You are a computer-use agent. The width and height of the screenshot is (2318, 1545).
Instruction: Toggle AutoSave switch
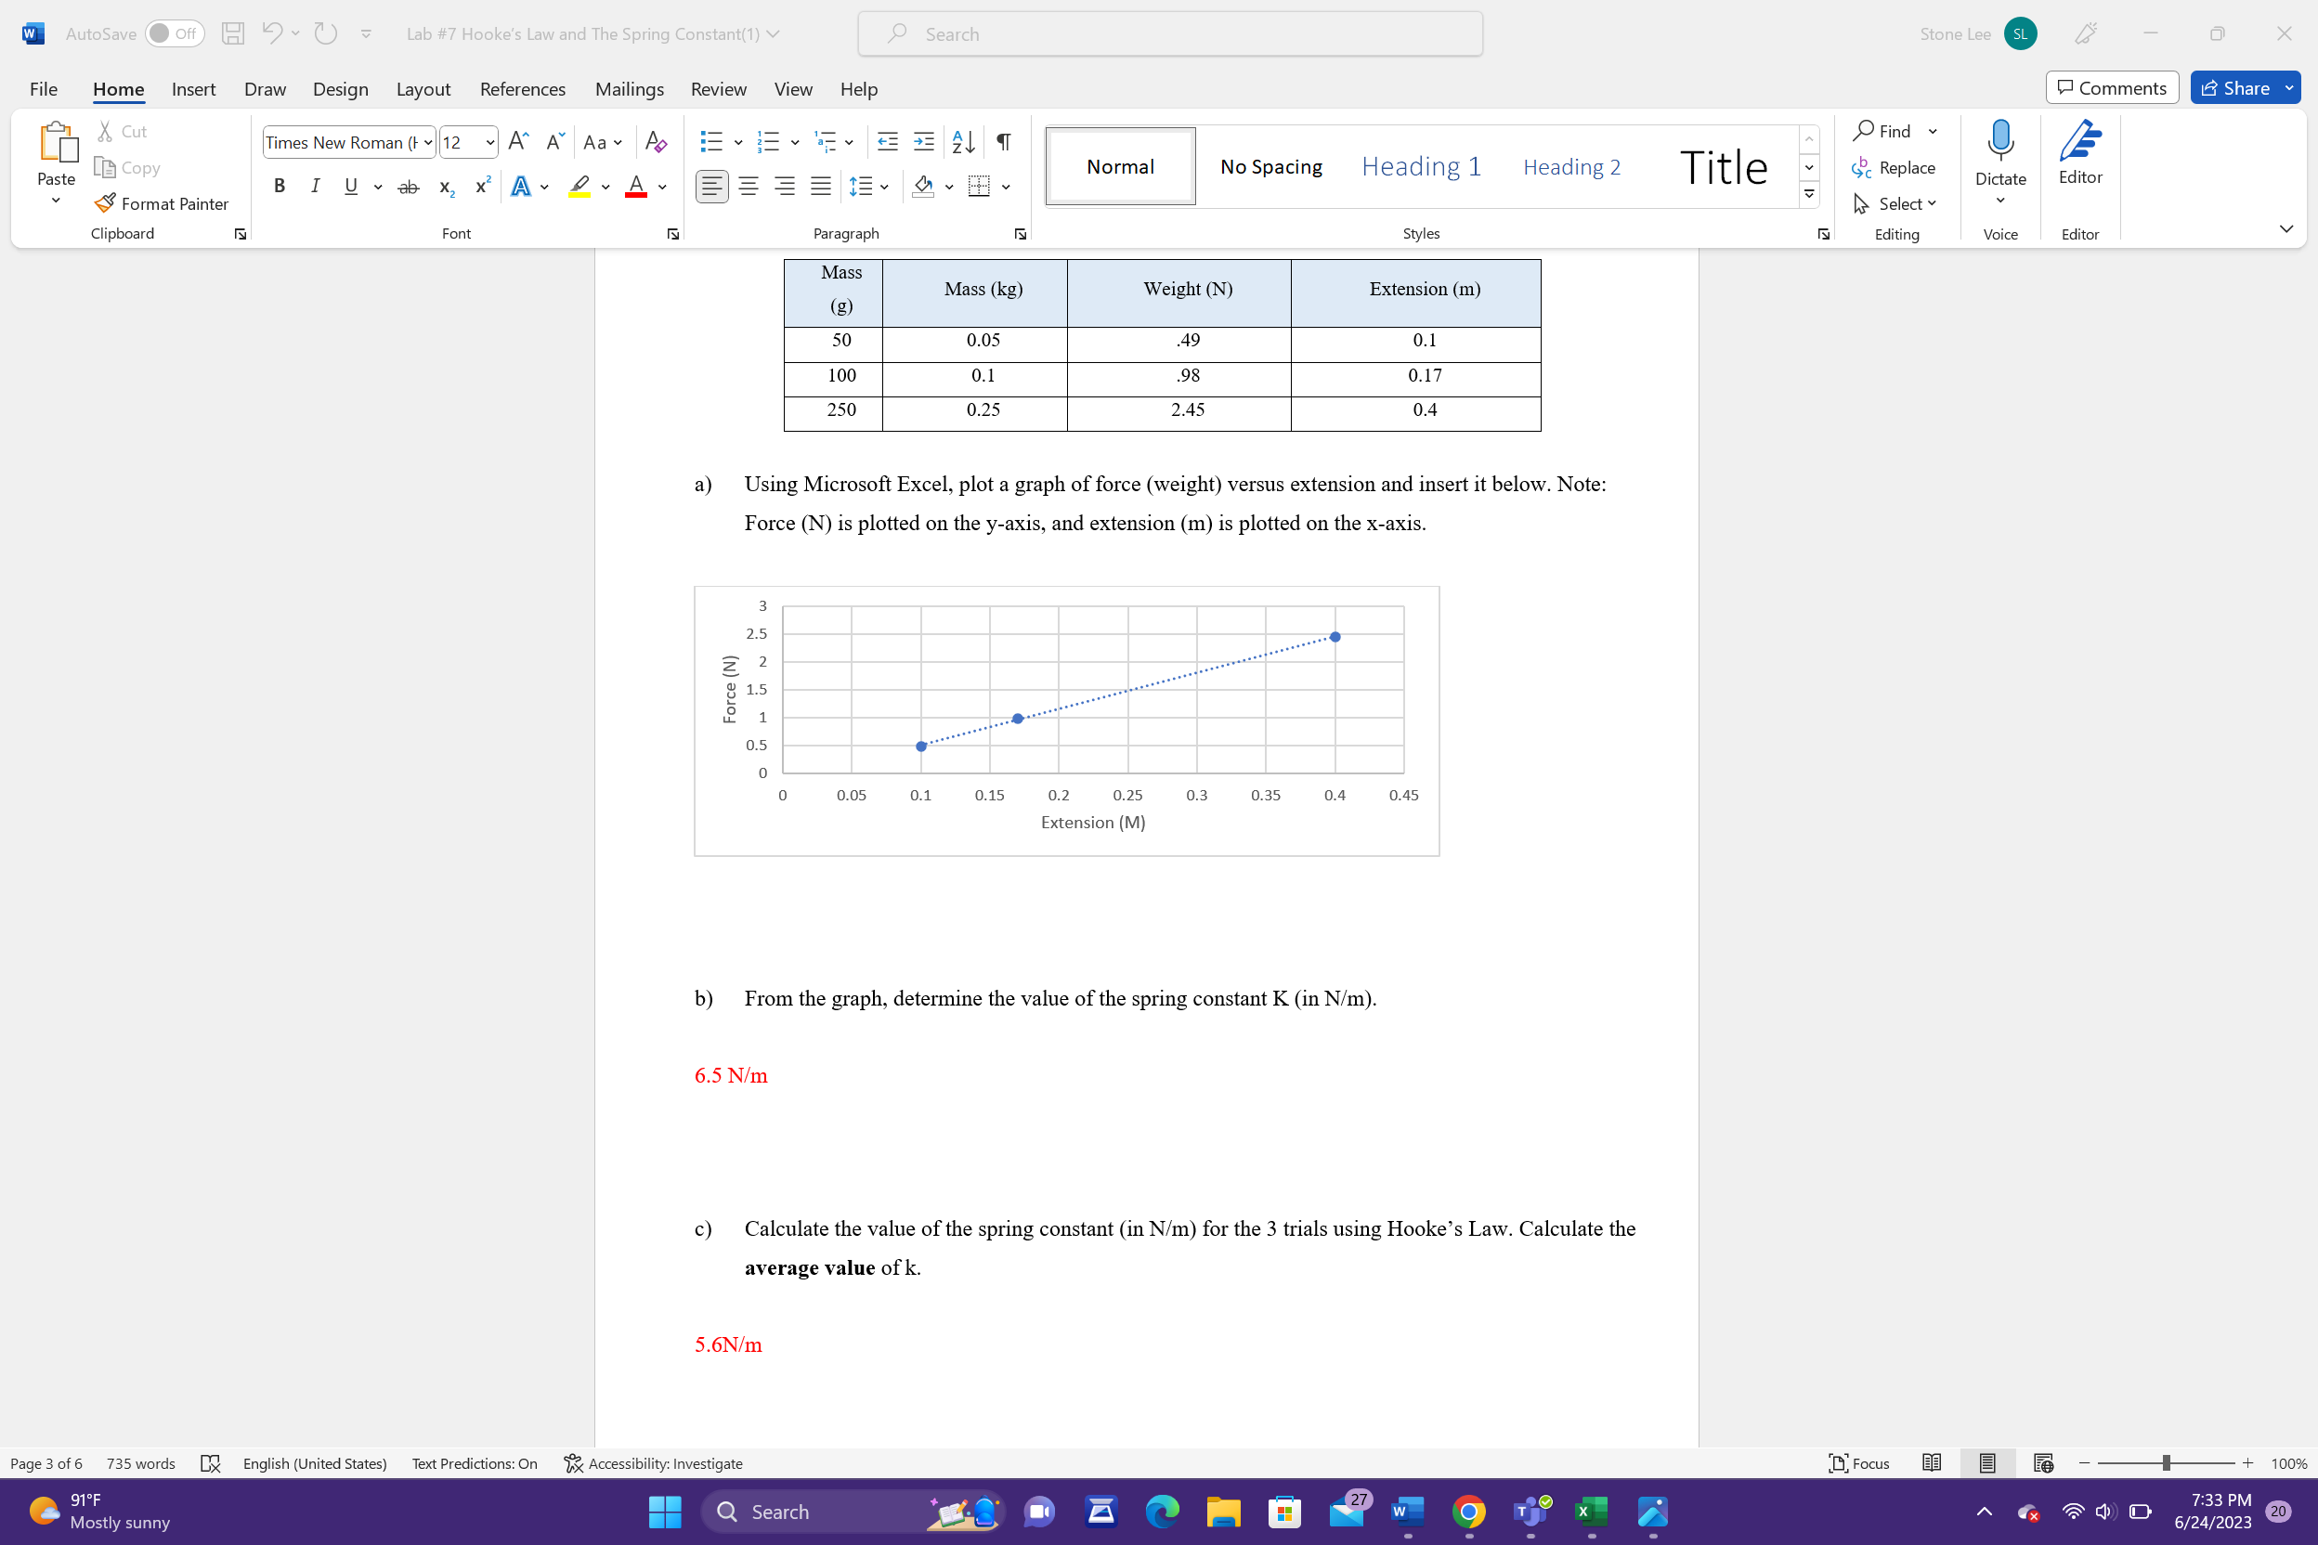pyautogui.click(x=174, y=33)
